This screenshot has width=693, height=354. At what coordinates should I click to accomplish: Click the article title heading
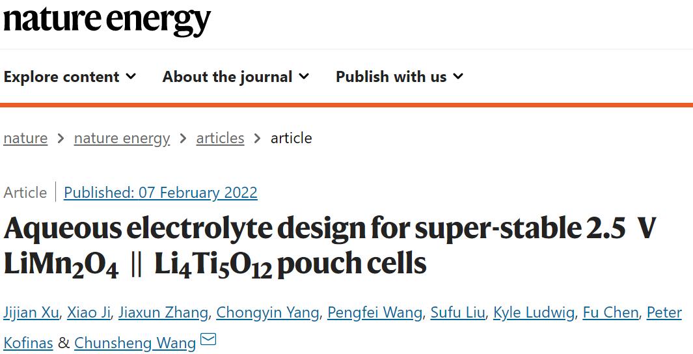coord(329,246)
